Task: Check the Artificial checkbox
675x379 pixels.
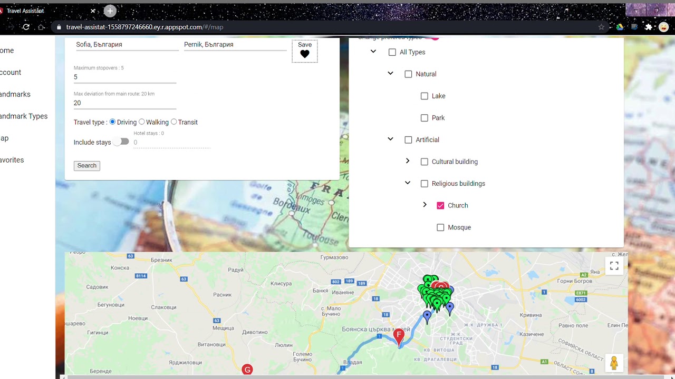Action: [x=408, y=140]
